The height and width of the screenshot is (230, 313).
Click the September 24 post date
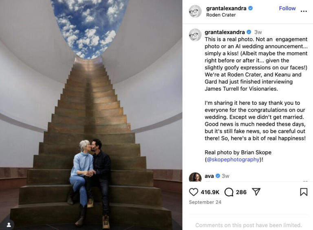(205, 202)
